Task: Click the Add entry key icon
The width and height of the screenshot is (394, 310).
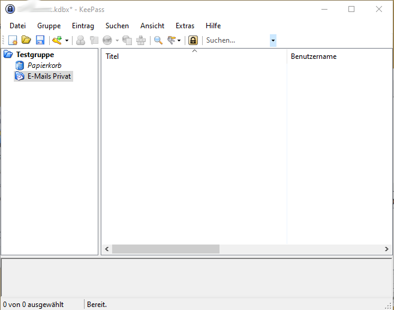Action: (x=57, y=40)
